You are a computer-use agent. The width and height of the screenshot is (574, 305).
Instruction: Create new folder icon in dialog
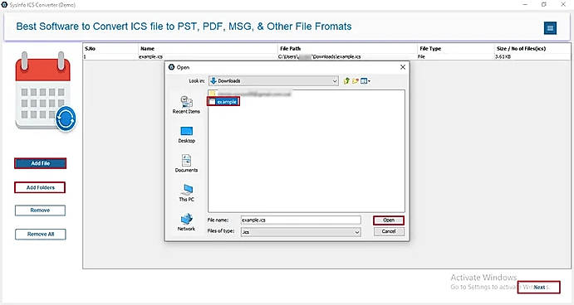[x=355, y=80]
